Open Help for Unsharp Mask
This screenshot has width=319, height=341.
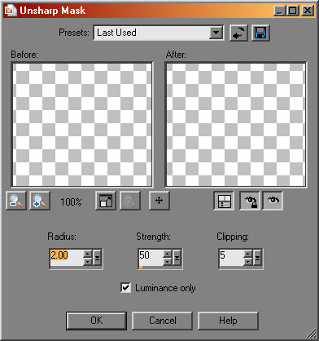click(228, 321)
